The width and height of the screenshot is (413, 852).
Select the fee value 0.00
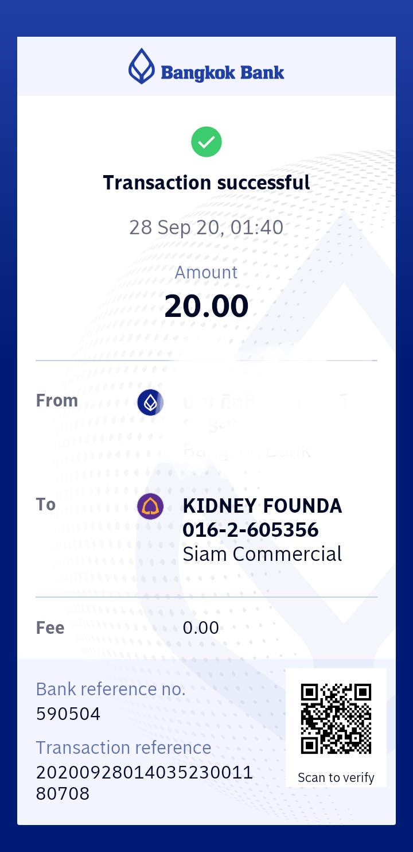[x=201, y=628]
